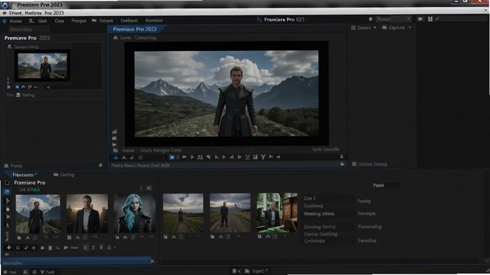
Task: Click the speaker icon above blue-haired thumbnail
Action: (149, 188)
